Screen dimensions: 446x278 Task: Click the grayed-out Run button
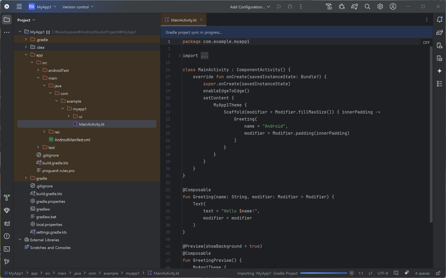[x=279, y=7]
